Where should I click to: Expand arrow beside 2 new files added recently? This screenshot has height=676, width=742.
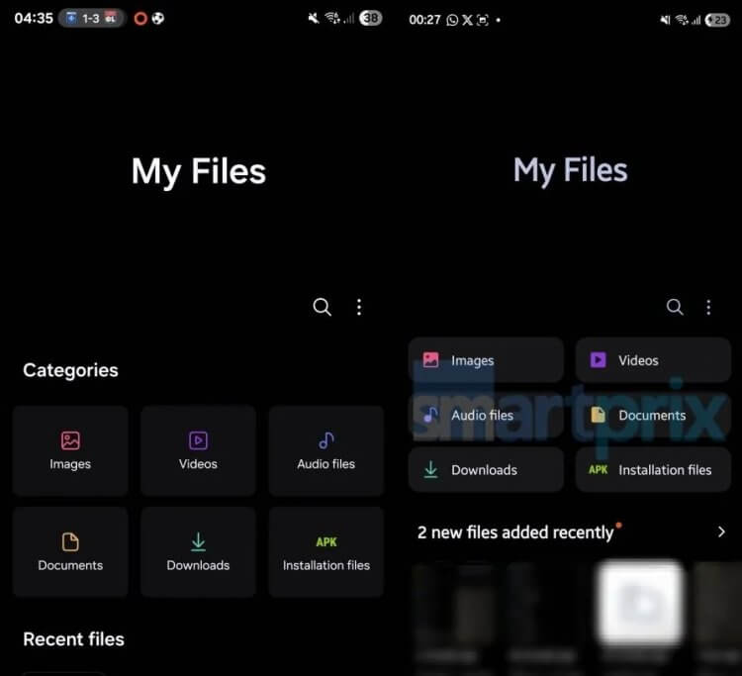click(720, 532)
